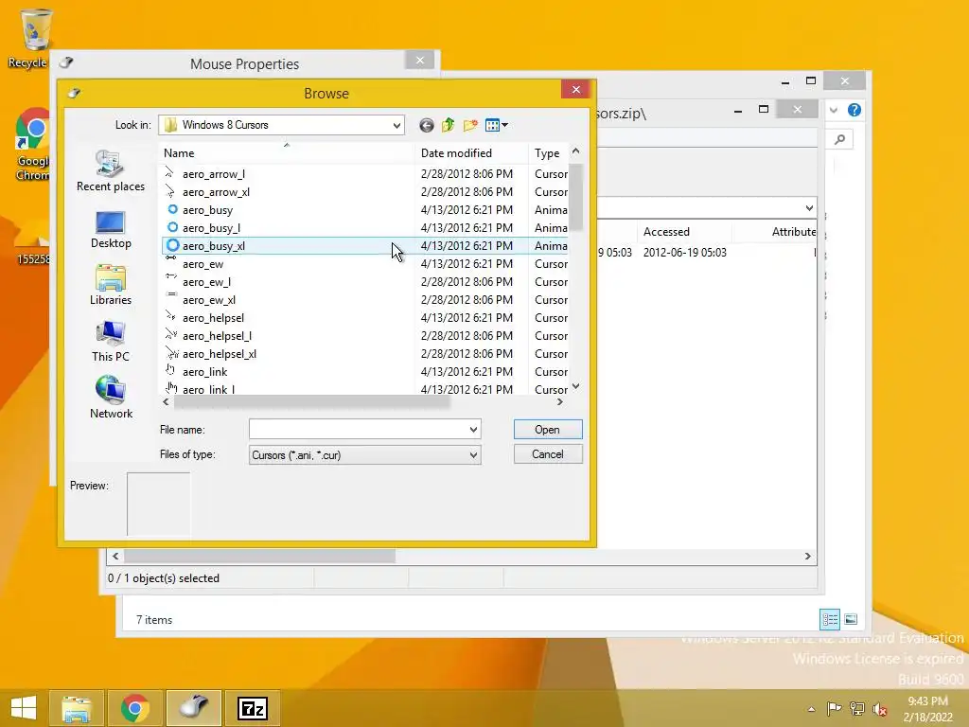Open Action Center flag icon in tray

[835, 708]
